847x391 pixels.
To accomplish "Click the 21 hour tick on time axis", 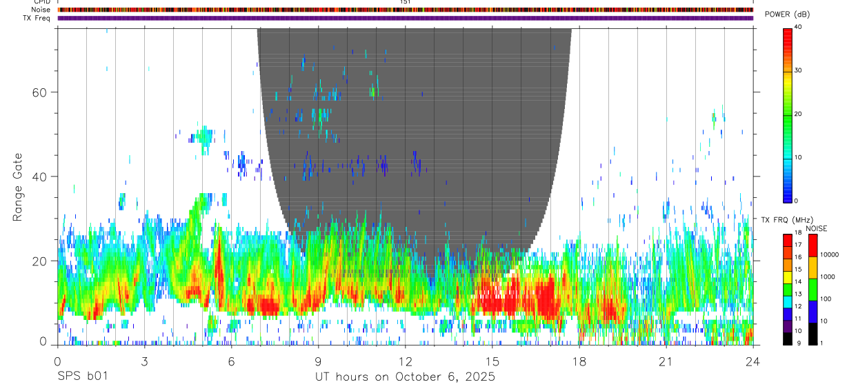I will tap(666, 361).
